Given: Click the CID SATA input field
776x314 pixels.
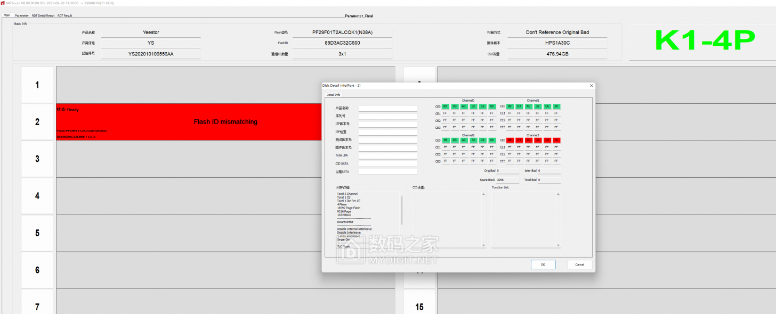Looking at the screenshot, I should 387,163.
